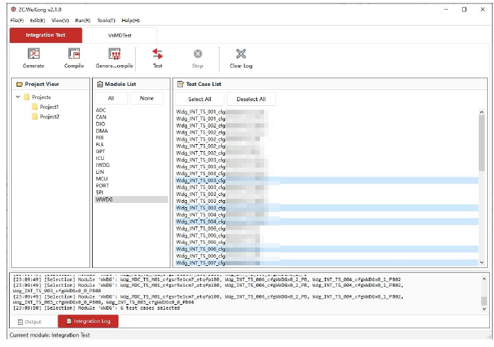Open the File menu

pyautogui.click(x=17, y=21)
